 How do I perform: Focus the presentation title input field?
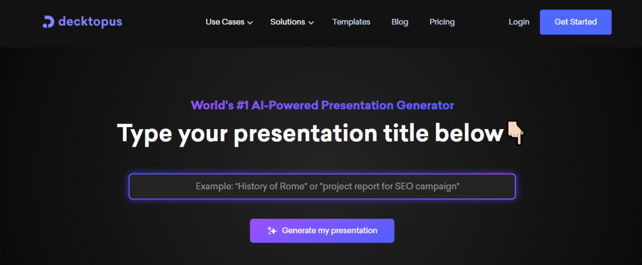pos(322,187)
